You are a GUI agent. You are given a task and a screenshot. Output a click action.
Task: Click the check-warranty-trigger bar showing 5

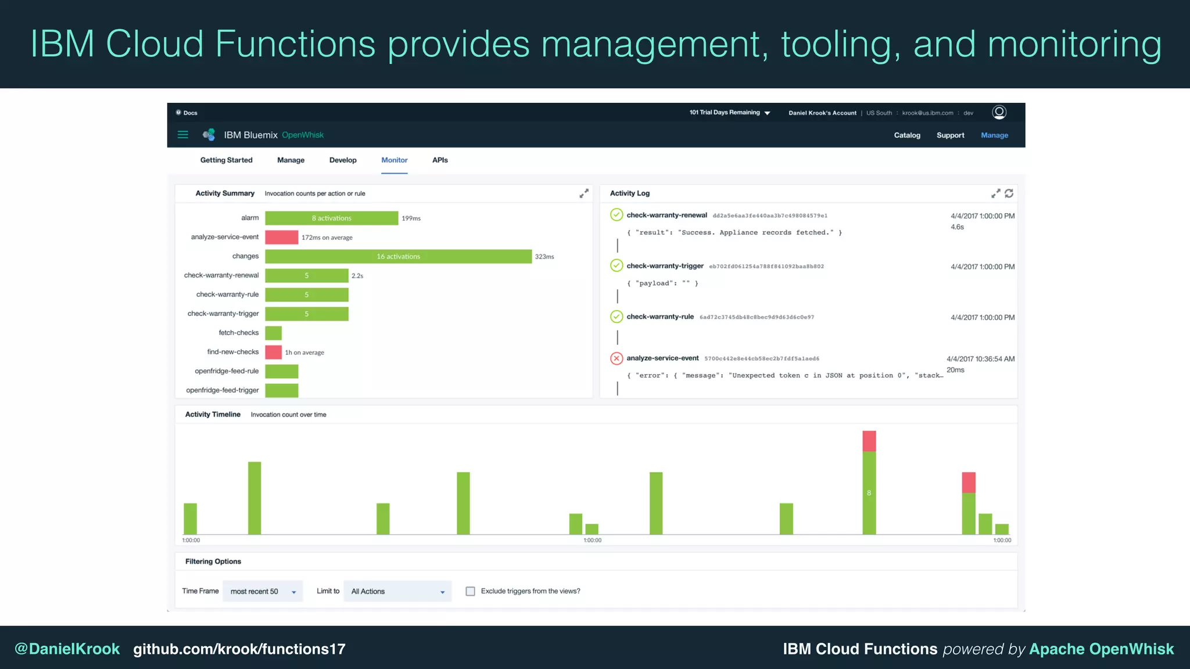coord(306,314)
